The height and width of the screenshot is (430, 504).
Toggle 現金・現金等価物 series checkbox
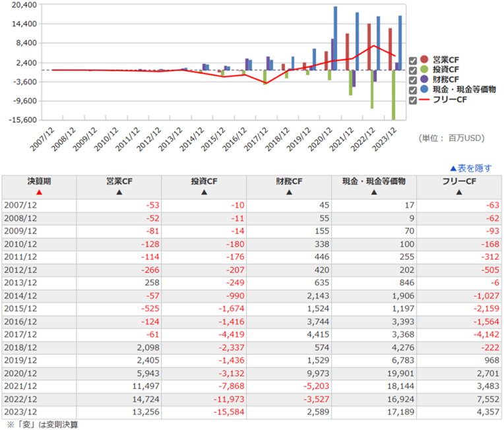click(x=413, y=90)
